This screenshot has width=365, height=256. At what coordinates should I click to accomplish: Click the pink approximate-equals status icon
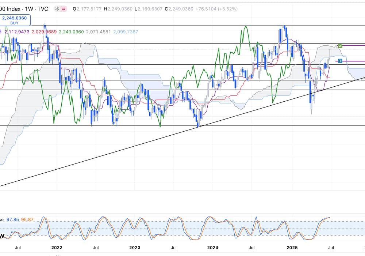click(x=64, y=9)
